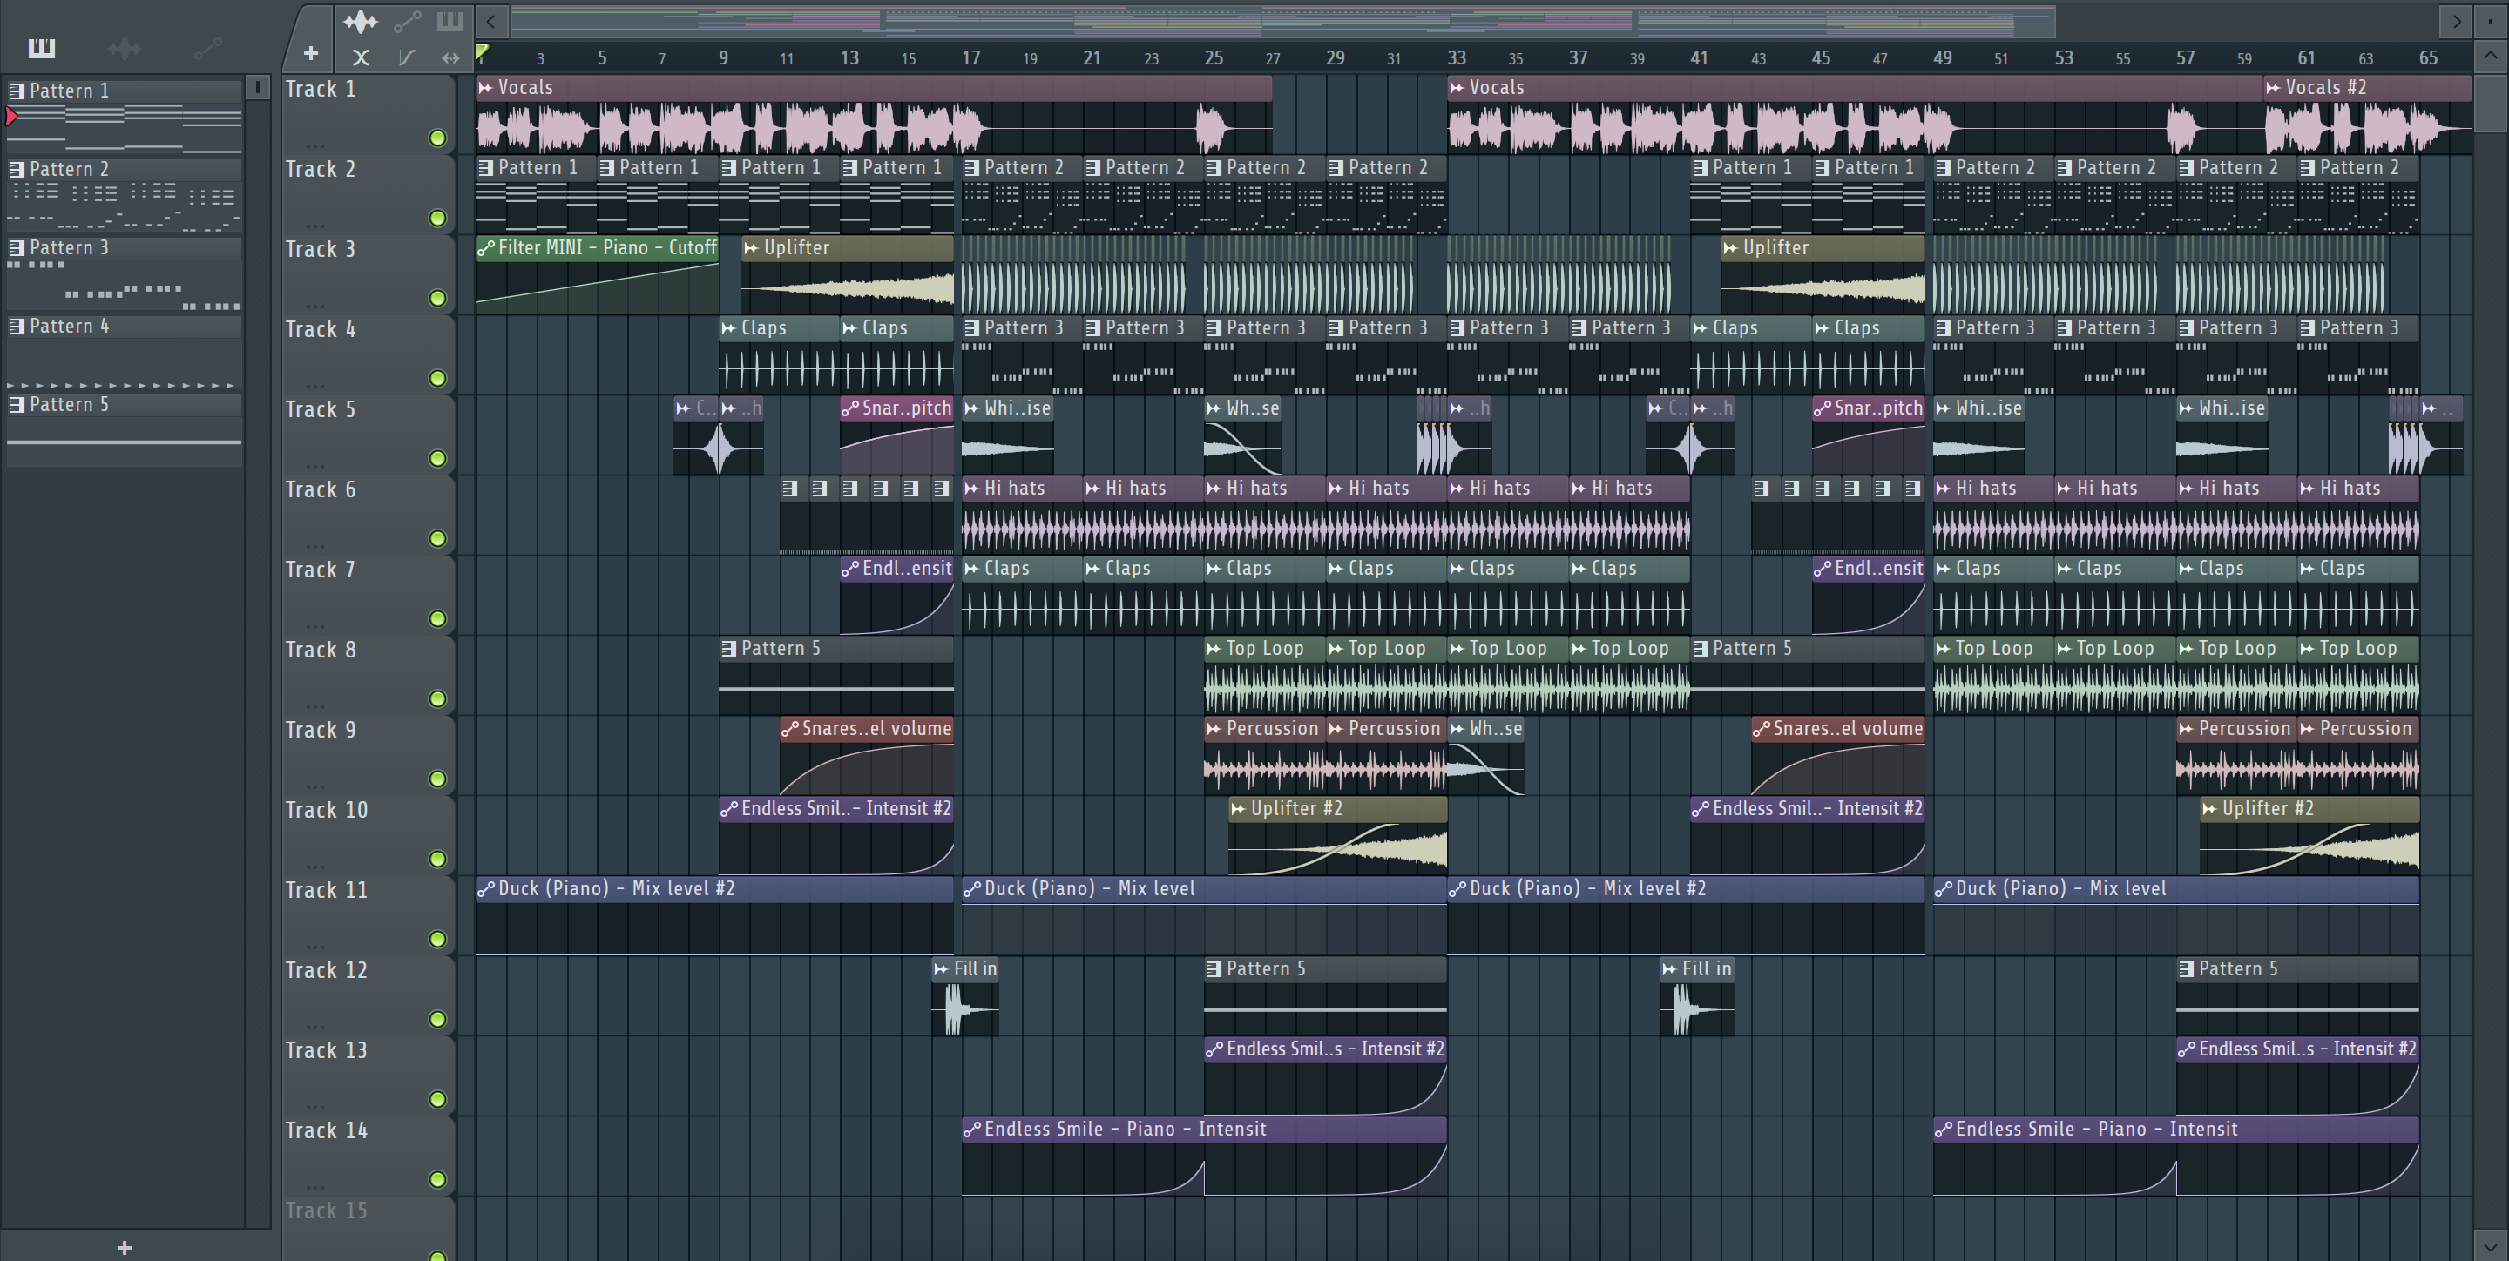
Task: Click the piano icon next to Pattern 5 in picker
Action: pyautogui.click(x=17, y=405)
